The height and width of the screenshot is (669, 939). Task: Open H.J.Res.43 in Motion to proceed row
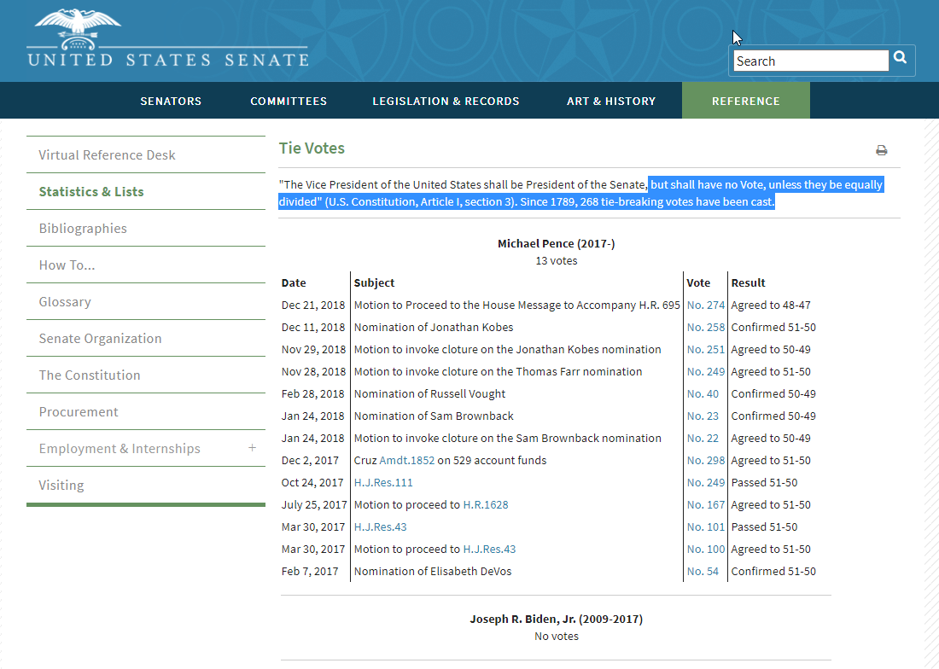489,549
